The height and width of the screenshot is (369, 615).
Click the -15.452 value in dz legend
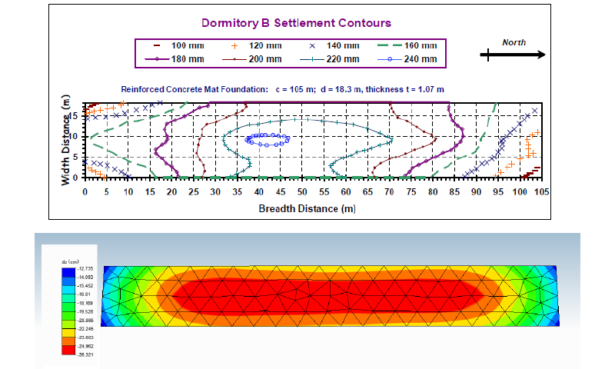click(85, 286)
